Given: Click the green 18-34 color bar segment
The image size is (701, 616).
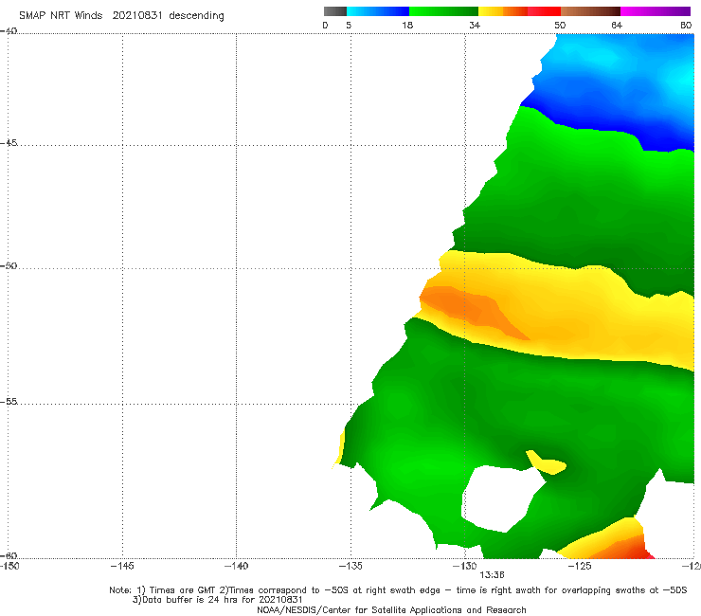Looking at the screenshot, I should pyautogui.click(x=443, y=11).
